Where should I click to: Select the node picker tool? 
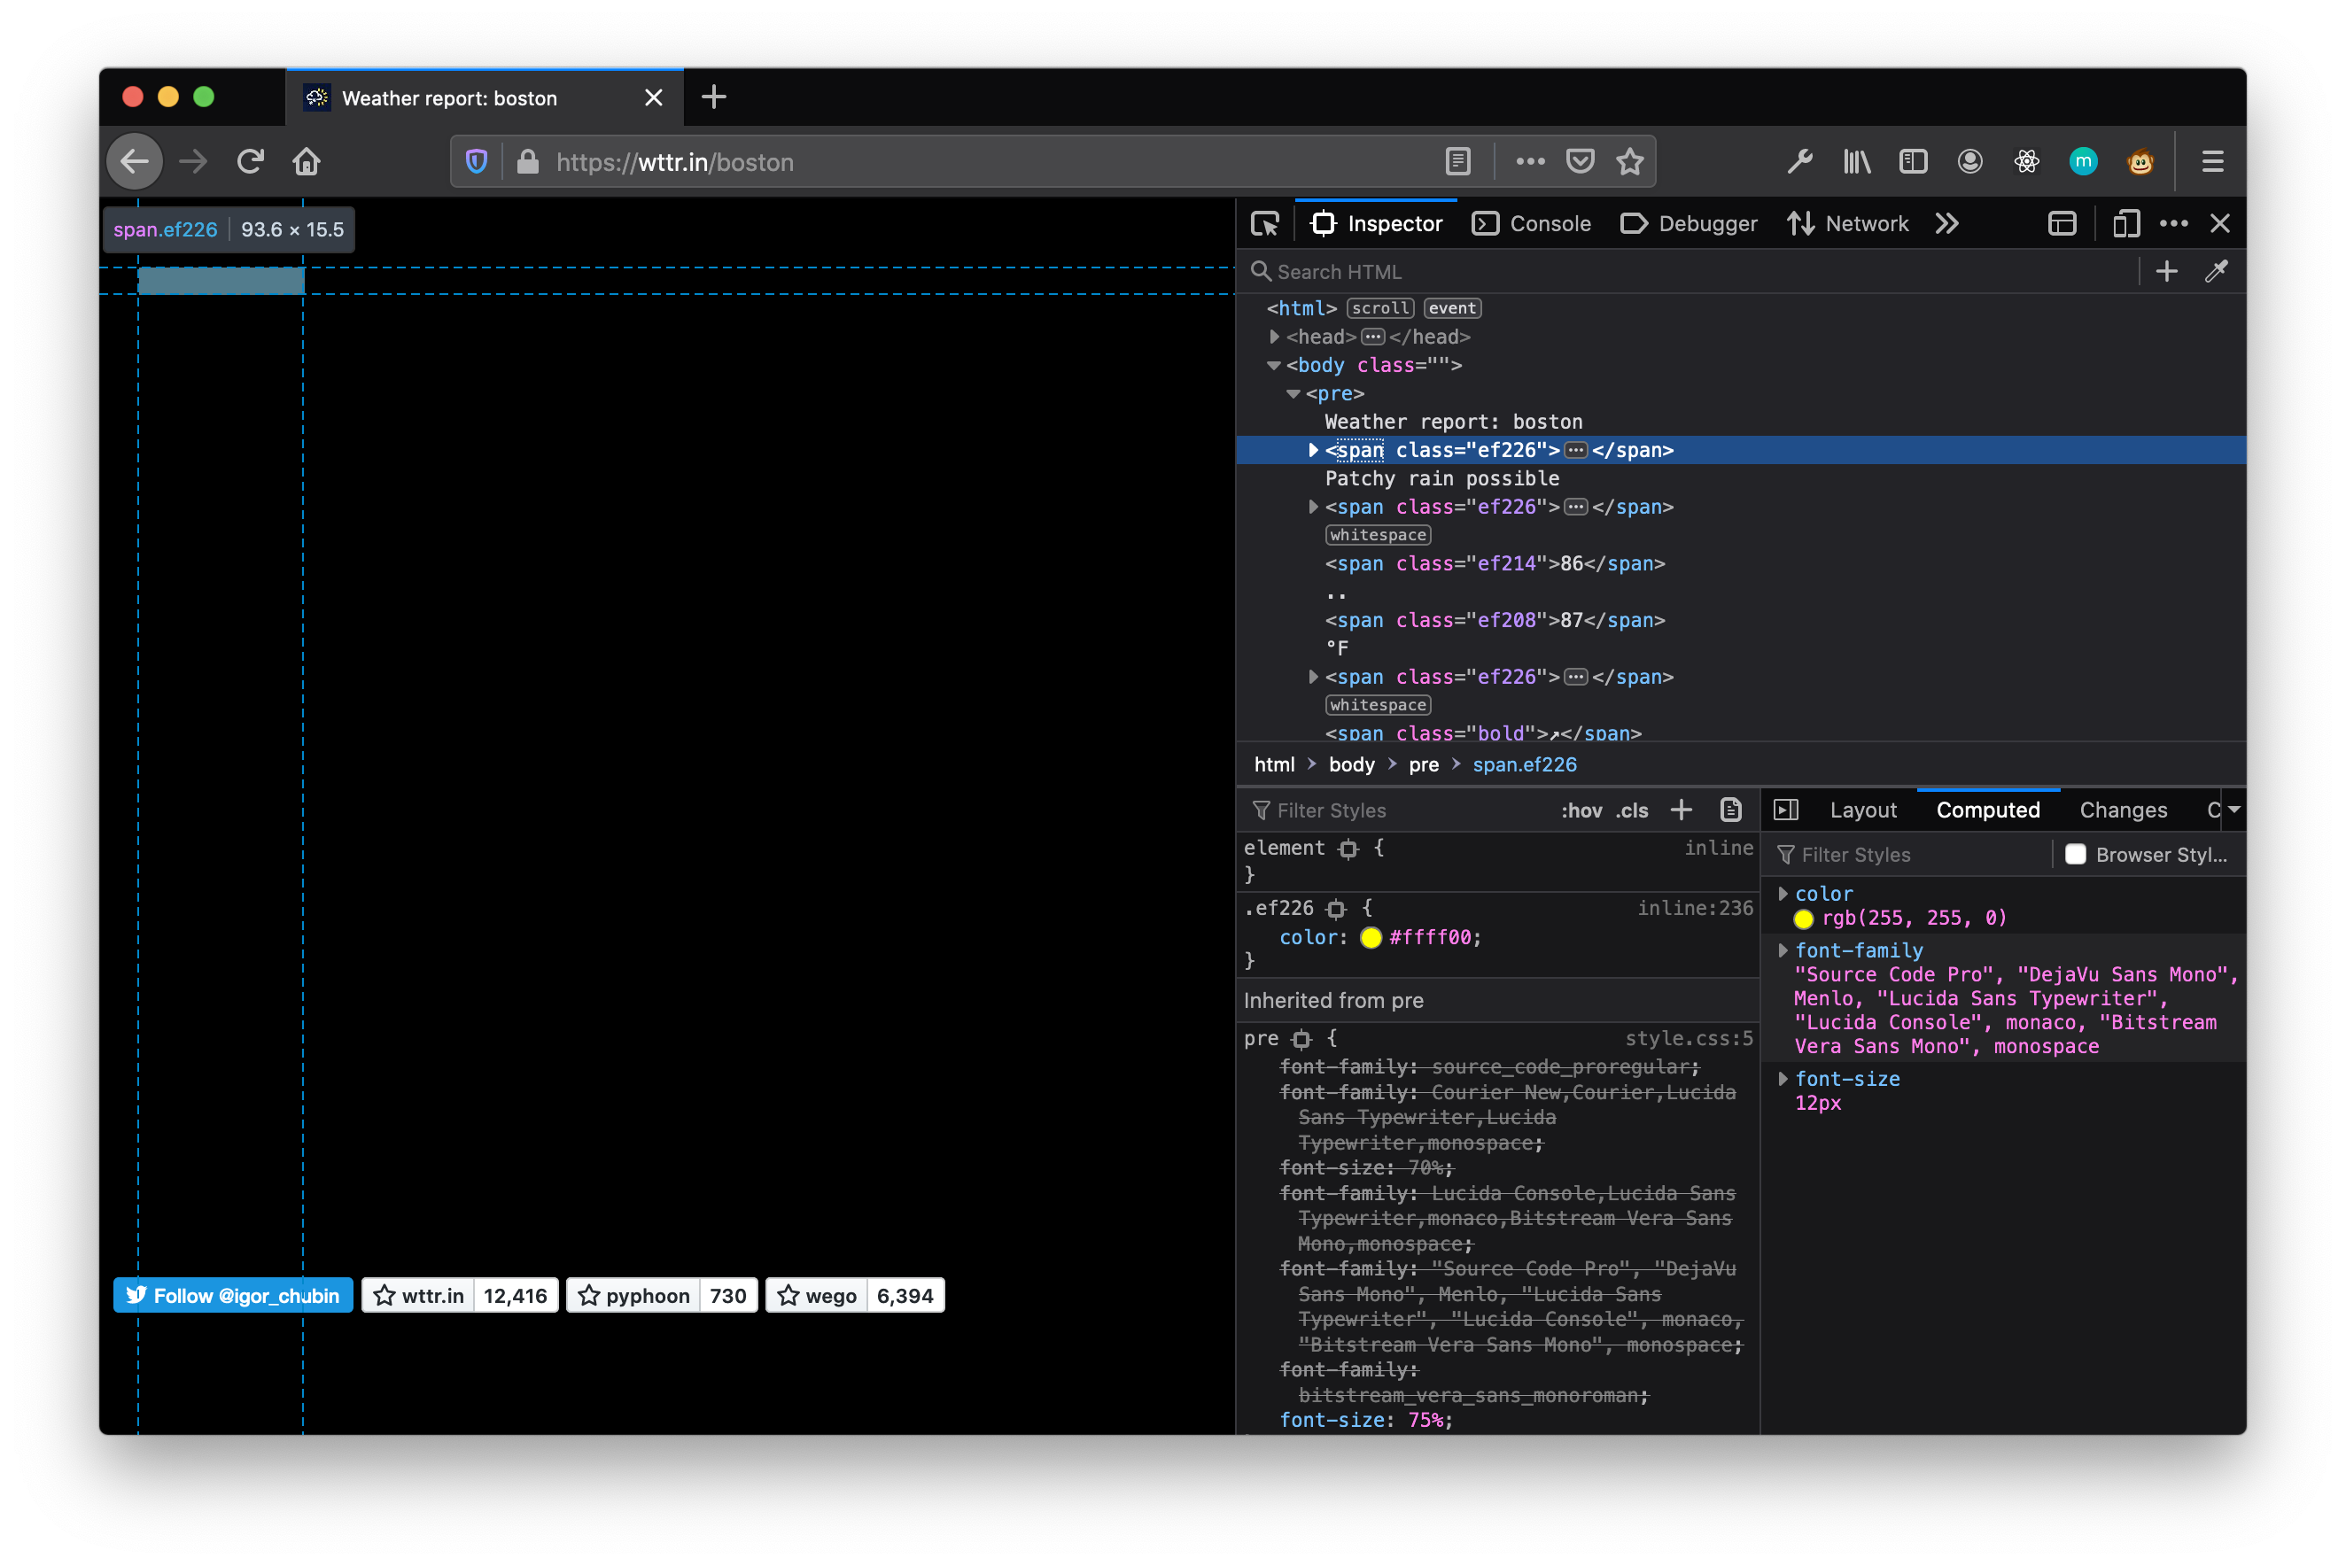point(1265,222)
